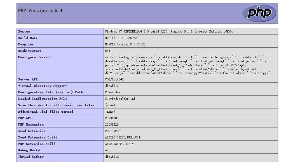Click the PHP API label
This screenshot has width=300, height=162.
click(25, 118)
